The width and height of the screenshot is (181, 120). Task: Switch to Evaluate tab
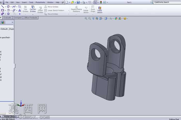coord(7,18)
